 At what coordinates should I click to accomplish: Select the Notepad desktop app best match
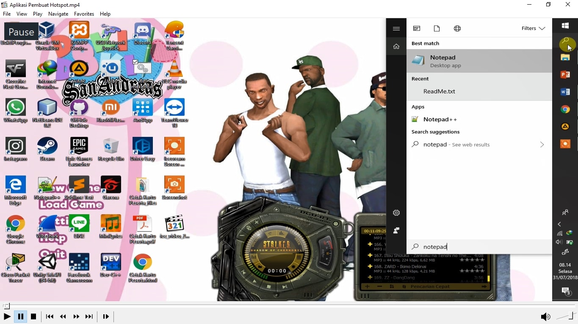coord(479,61)
